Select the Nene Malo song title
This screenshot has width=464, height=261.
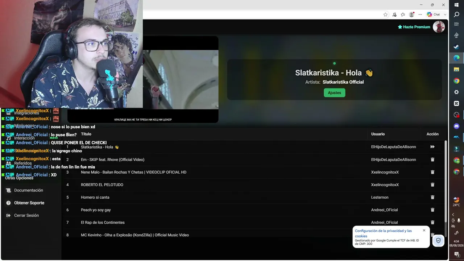pos(133,172)
